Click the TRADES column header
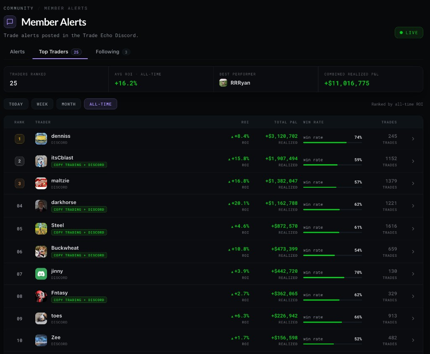 pos(389,122)
